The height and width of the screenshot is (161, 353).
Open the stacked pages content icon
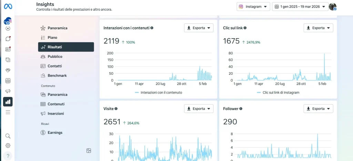click(x=8, y=60)
